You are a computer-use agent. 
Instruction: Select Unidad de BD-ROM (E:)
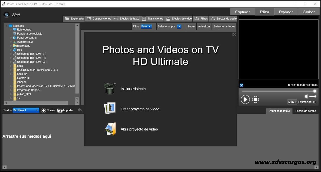click(32, 54)
